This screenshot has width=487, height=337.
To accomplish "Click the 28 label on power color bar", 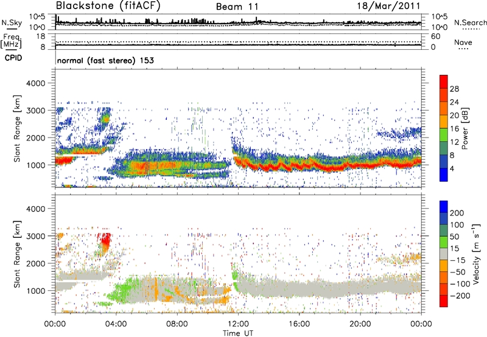I will [x=454, y=89].
